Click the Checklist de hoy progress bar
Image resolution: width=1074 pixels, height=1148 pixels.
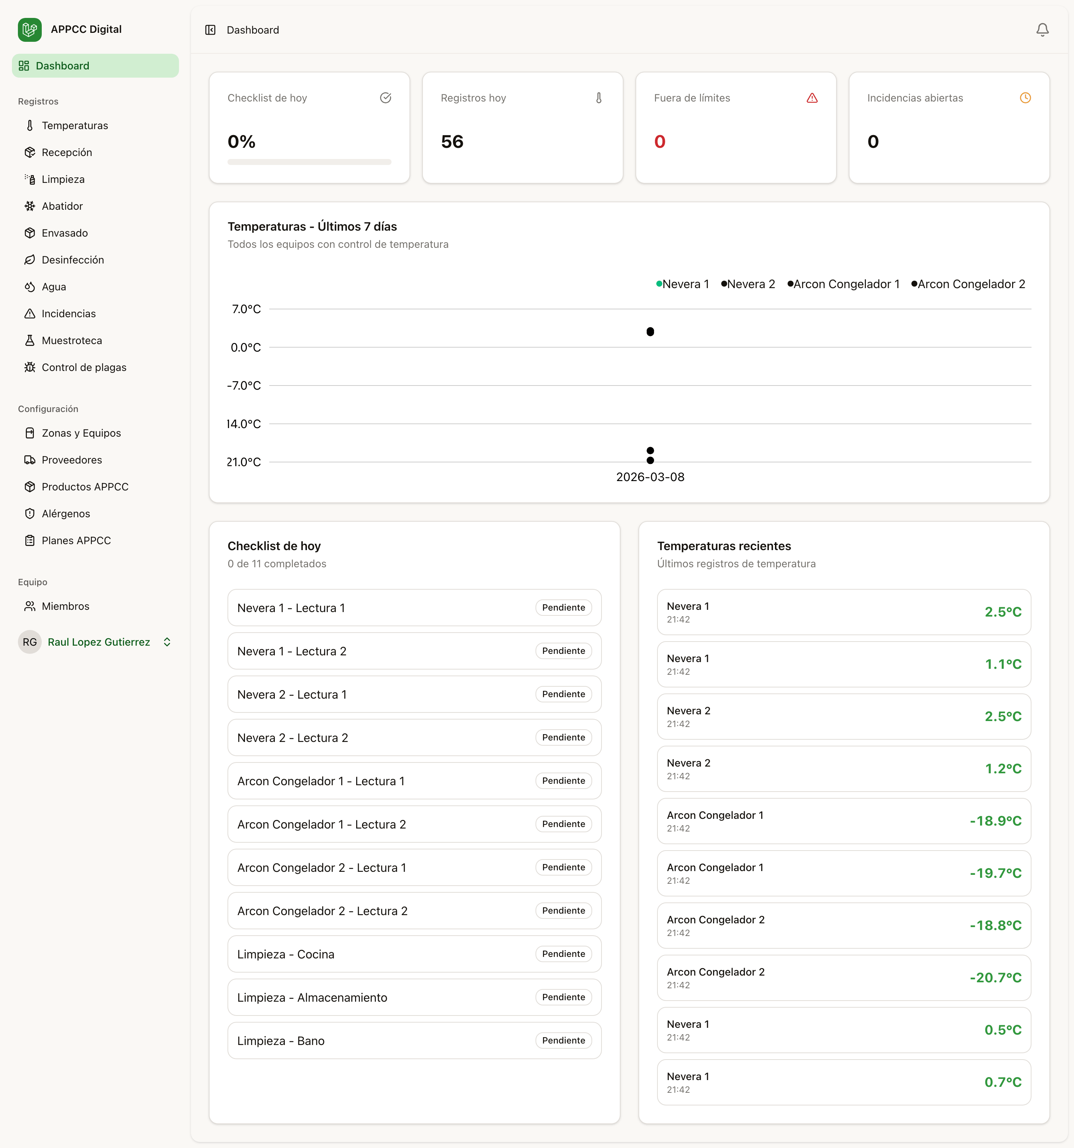tap(309, 162)
